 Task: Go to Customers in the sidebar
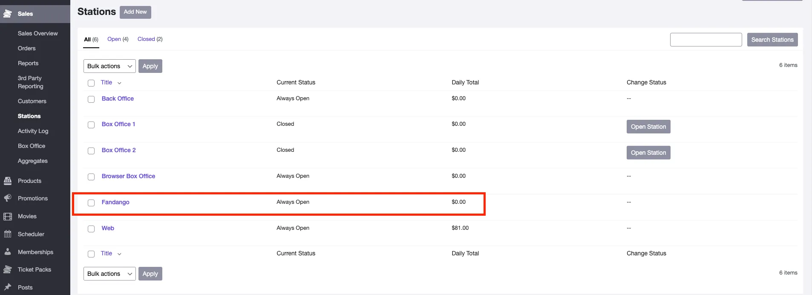pyautogui.click(x=32, y=101)
